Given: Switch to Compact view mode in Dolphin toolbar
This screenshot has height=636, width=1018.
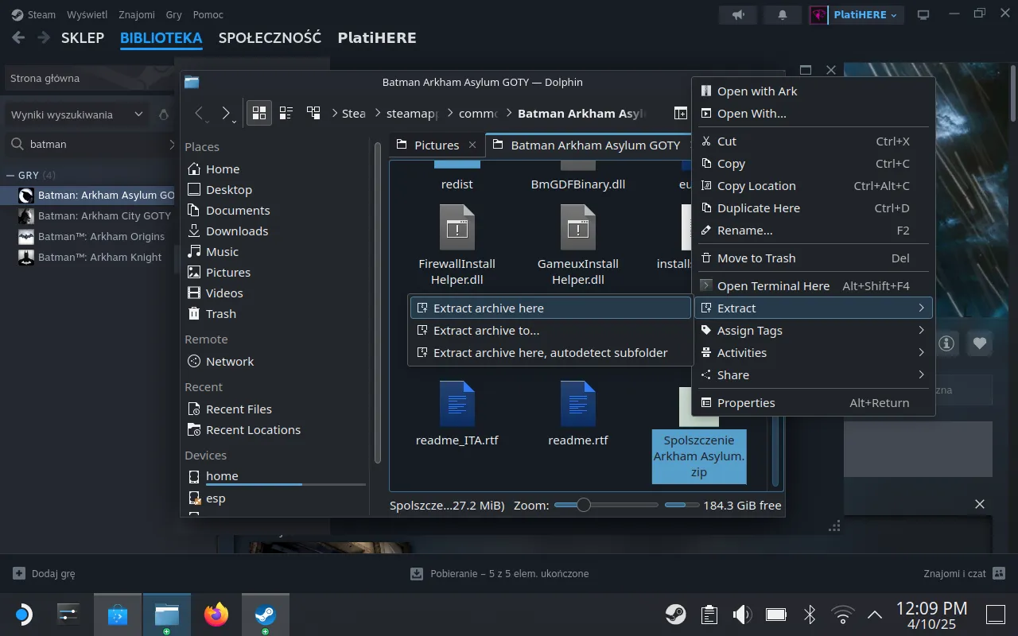Looking at the screenshot, I should point(286,113).
